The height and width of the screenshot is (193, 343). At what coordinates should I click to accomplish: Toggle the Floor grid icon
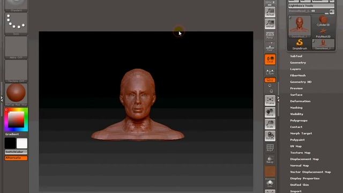pos(270,47)
